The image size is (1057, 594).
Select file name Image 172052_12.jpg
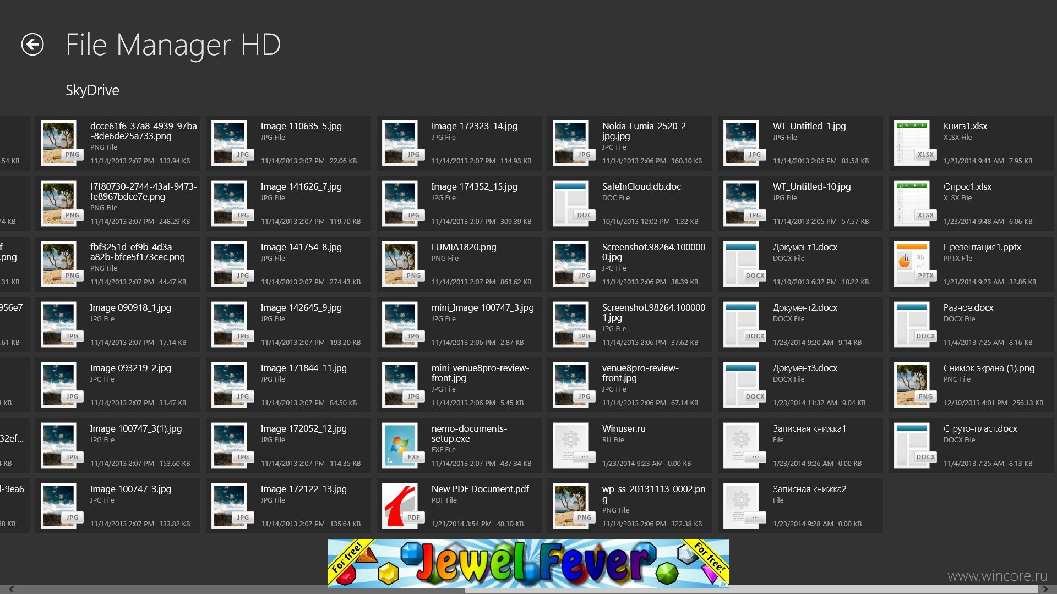point(304,428)
